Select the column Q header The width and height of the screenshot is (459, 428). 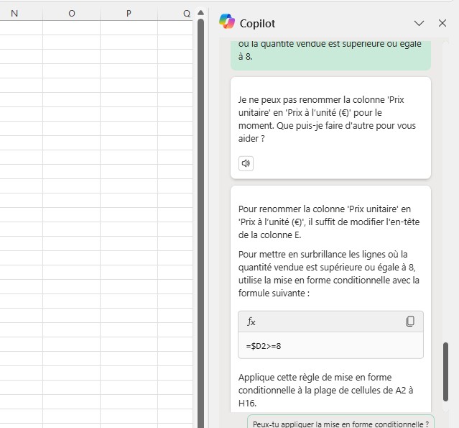187,13
